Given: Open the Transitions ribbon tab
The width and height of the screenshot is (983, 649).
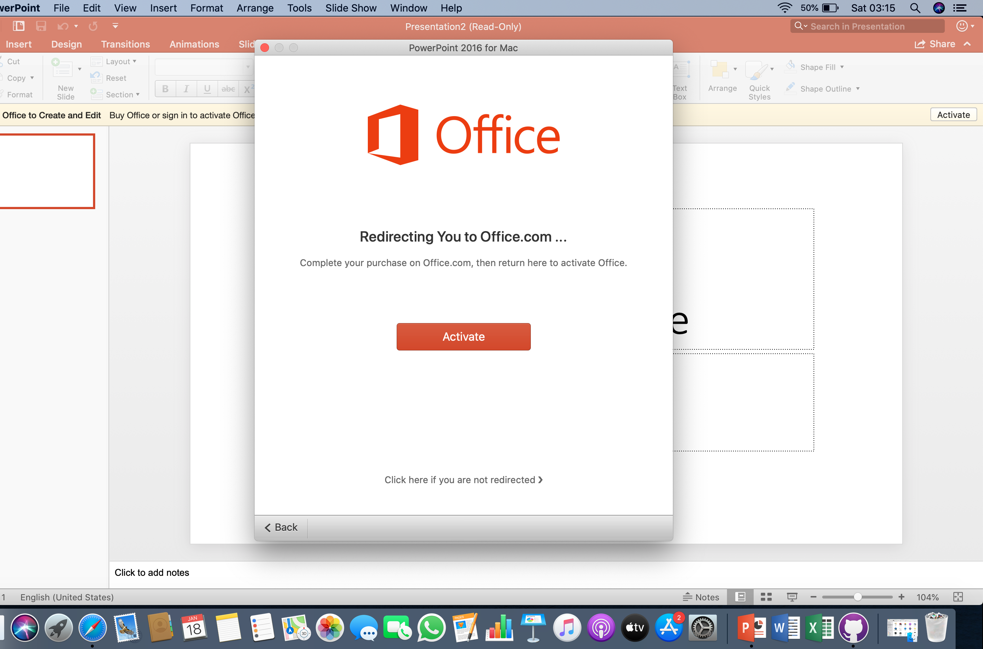Looking at the screenshot, I should coord(126,44).
